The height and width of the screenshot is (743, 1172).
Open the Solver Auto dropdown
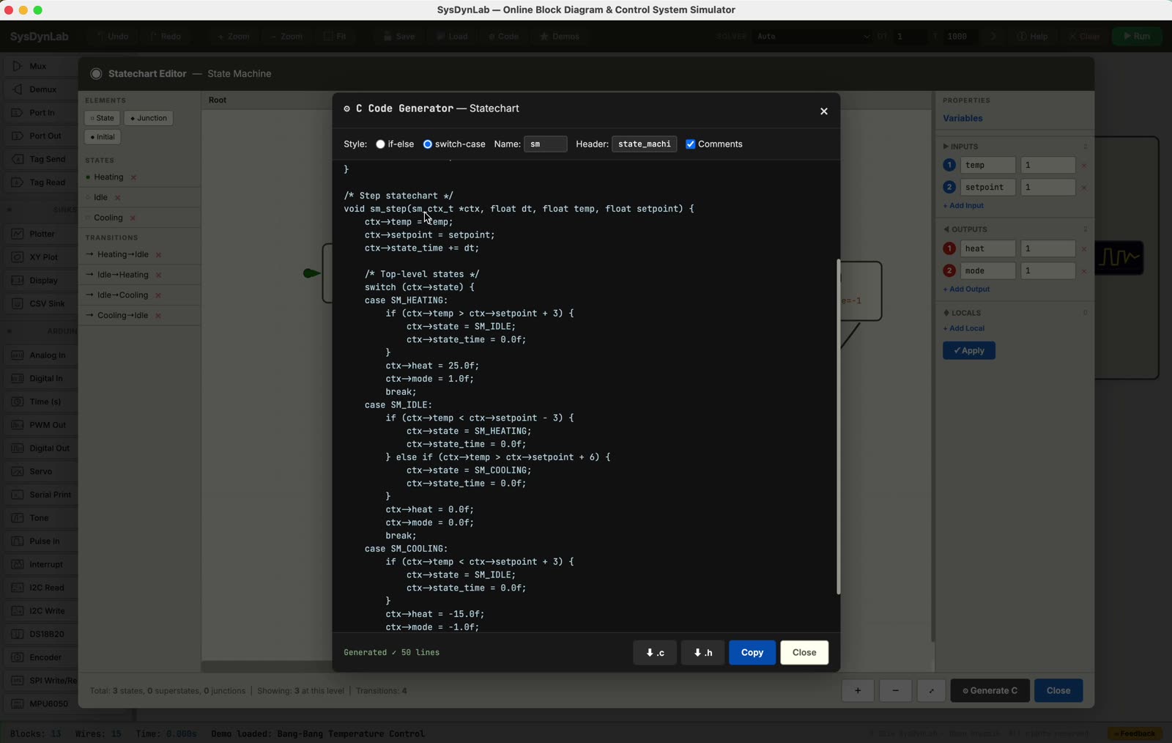point(812,37)
